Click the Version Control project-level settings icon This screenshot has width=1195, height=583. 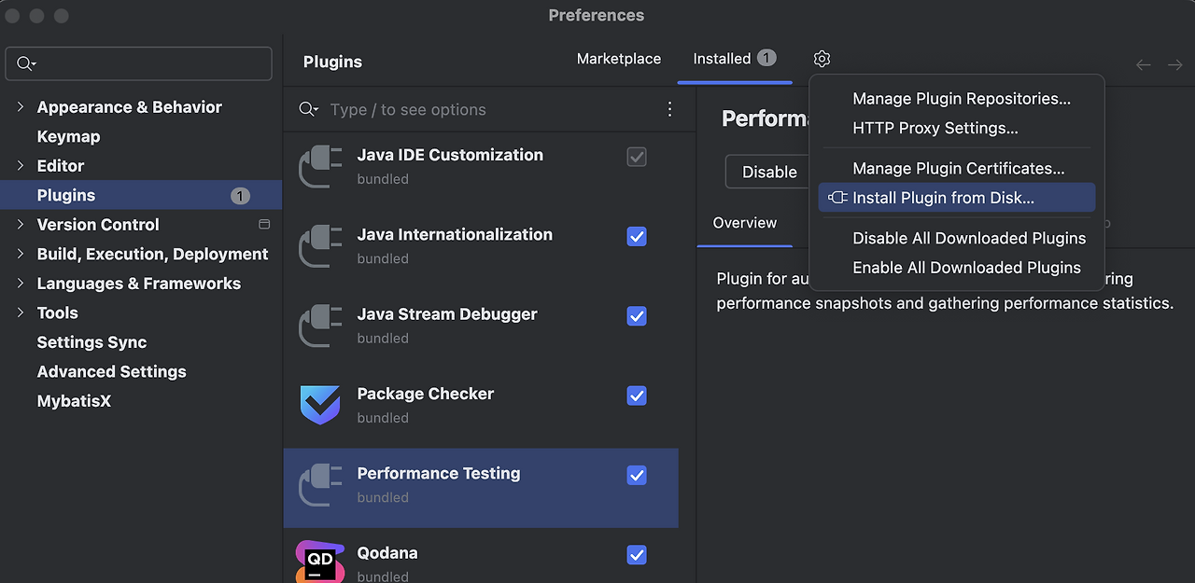click(x=264, y=225)
